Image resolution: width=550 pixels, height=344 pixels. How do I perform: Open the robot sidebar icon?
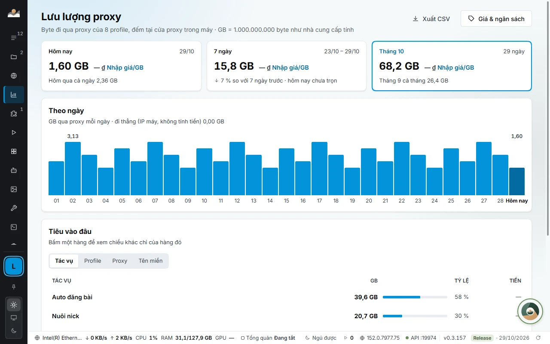14,170
